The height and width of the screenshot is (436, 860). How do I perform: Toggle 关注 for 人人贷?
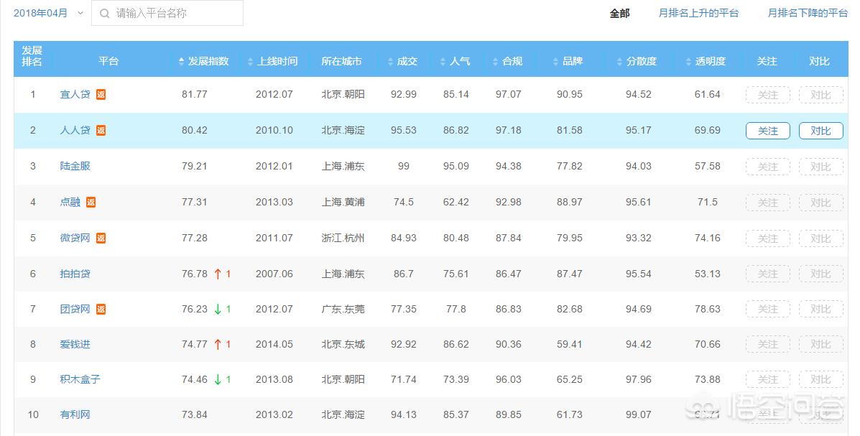pos(767,130)
